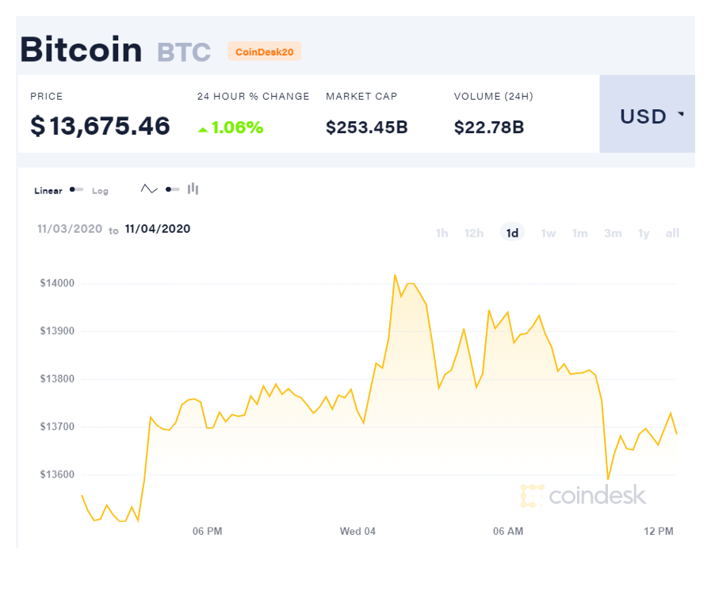
Task: Select the Linear scale label
Action: (48, 191)
